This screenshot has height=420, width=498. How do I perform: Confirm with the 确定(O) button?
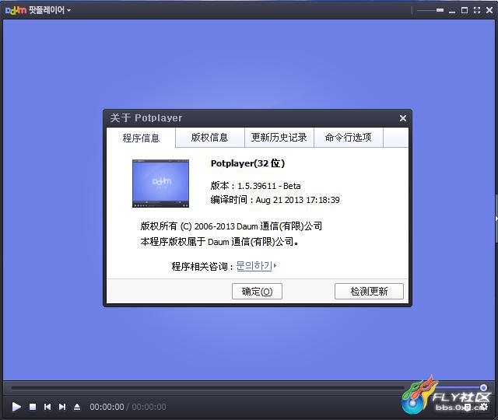pyautogui.click(x=257, y=291)
